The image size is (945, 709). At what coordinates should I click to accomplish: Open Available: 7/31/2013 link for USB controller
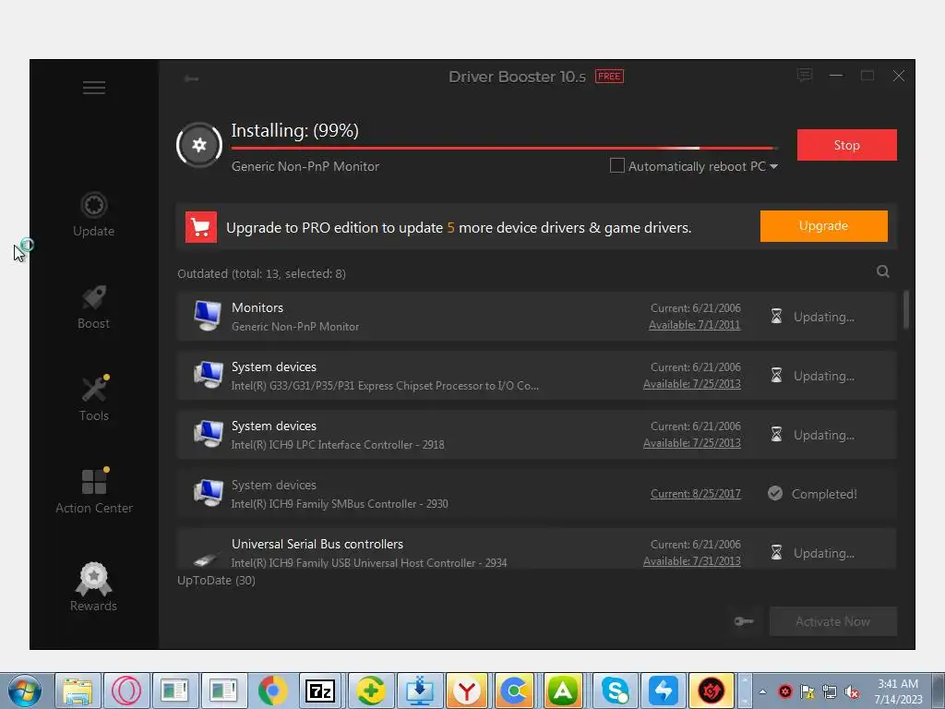coord(692,561)
